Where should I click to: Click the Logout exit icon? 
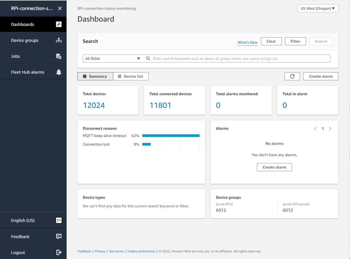pos(59,252)
